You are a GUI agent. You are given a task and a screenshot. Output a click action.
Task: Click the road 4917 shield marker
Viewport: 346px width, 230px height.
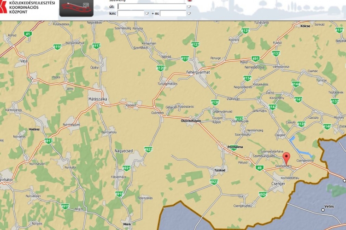[48, 141]
